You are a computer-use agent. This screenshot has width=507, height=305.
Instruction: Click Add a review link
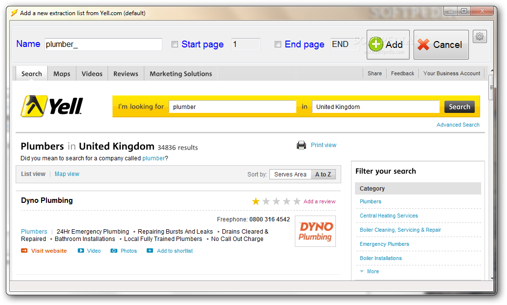[x=319, y=201]
